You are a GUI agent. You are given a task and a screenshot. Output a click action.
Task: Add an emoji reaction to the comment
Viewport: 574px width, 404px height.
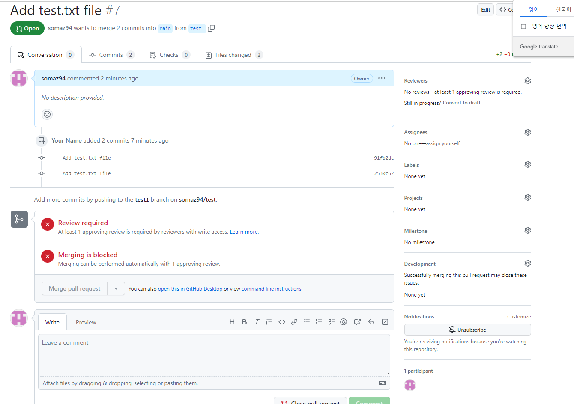pos(47,114)
